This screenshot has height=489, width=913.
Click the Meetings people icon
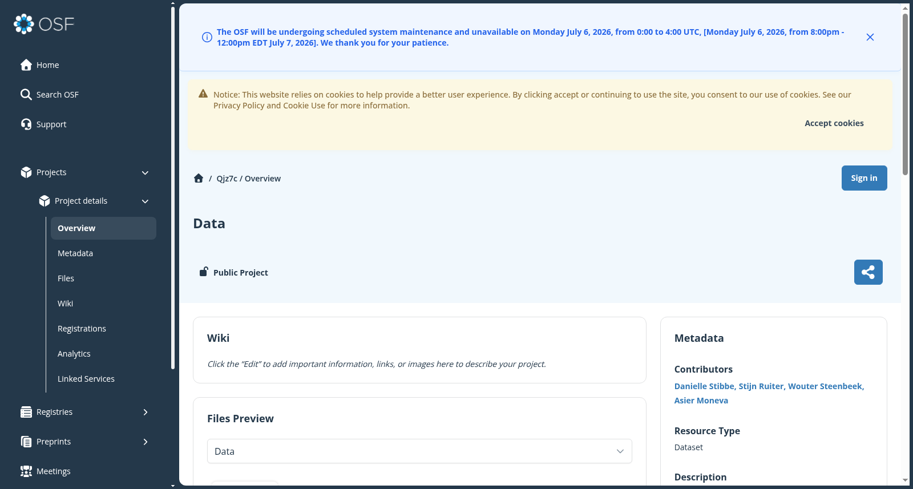click(x=26, y=471)
